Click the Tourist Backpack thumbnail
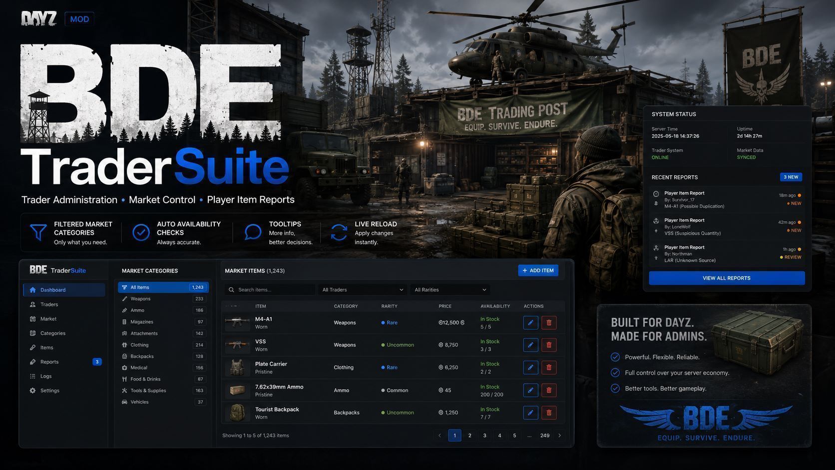This screenshot has height=470, width=835. pyautogui.click(x=237, y=413)
